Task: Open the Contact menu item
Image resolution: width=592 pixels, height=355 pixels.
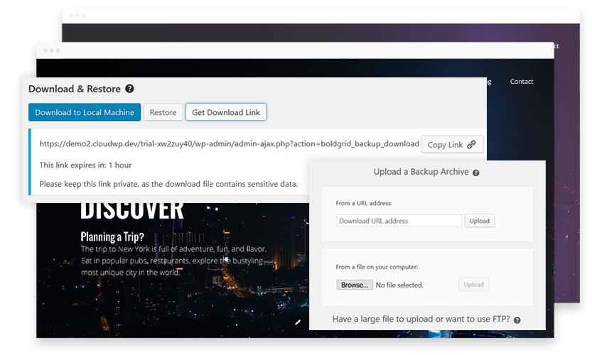Action: pos(522,82)
